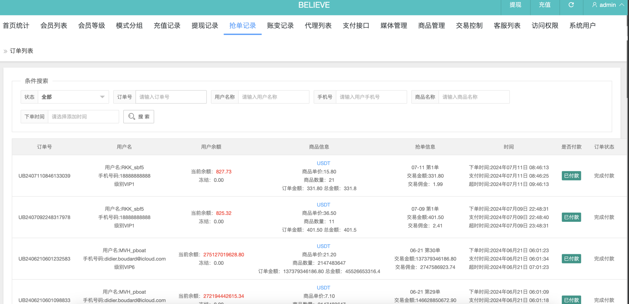Click the breadcrumb arrow beside 订单列表
This screenshot has height=304, width=629.
tap(5, 51)
